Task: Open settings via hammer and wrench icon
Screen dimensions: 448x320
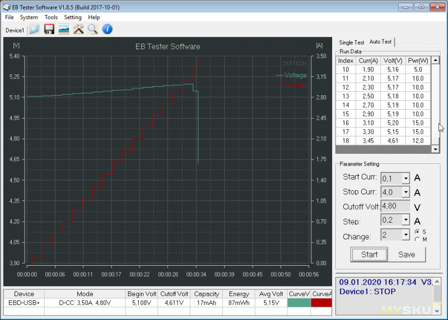Action: tap(78, 30)
